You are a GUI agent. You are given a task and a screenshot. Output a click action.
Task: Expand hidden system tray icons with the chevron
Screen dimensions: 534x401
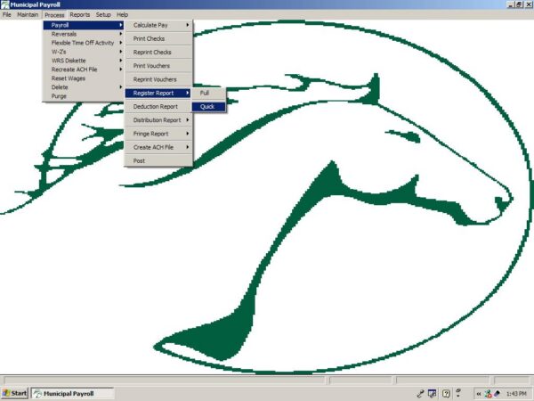[478, 393]
